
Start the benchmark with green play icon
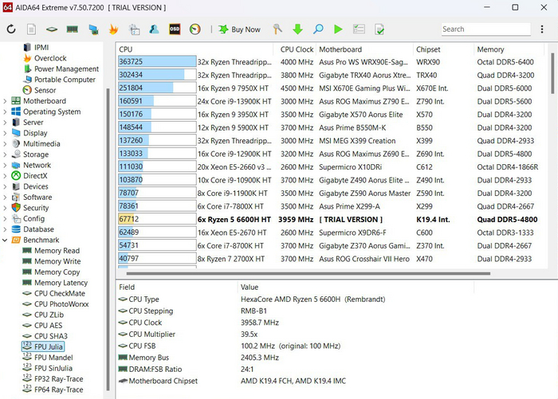click(x=338, y=29)
